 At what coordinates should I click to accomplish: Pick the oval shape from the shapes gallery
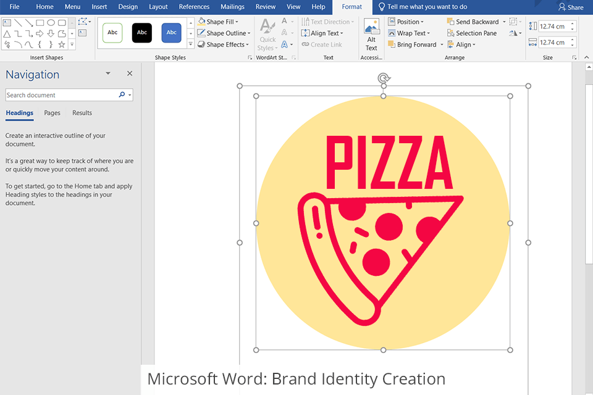coord(51,23)
